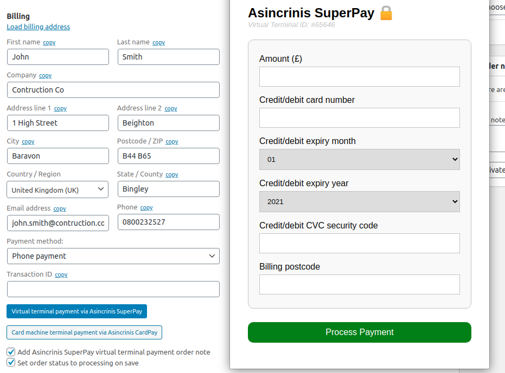The image size is (505, 373).
Task: Click the green Process Payment button
Action: point(359,332)
